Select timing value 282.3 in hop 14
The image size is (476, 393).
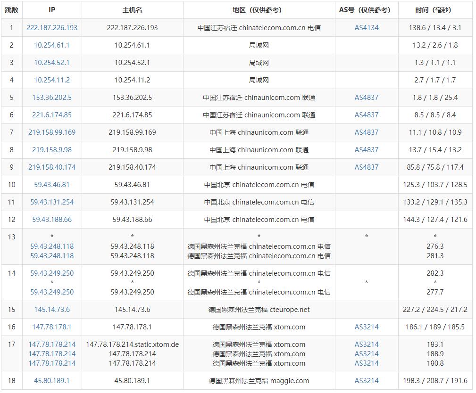pyautogui.click(x=435, y=273)
